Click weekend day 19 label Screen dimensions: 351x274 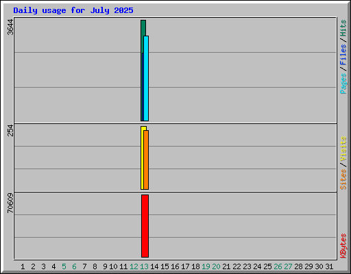point(206,266)
